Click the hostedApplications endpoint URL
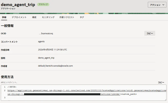 pos(87,90)
